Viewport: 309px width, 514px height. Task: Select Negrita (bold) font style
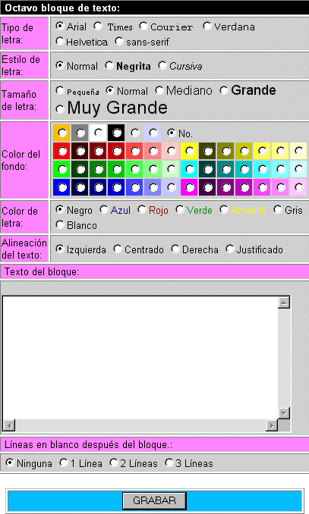pos(109,65)
